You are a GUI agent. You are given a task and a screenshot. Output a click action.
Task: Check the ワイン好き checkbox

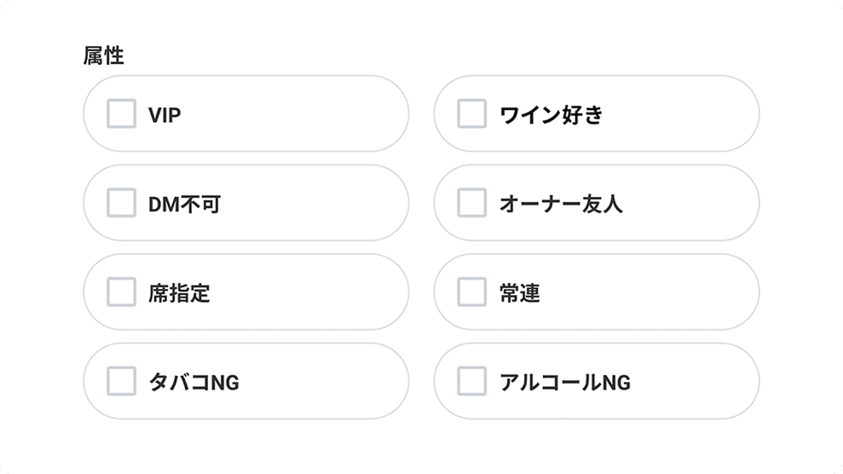coord(472,113)
